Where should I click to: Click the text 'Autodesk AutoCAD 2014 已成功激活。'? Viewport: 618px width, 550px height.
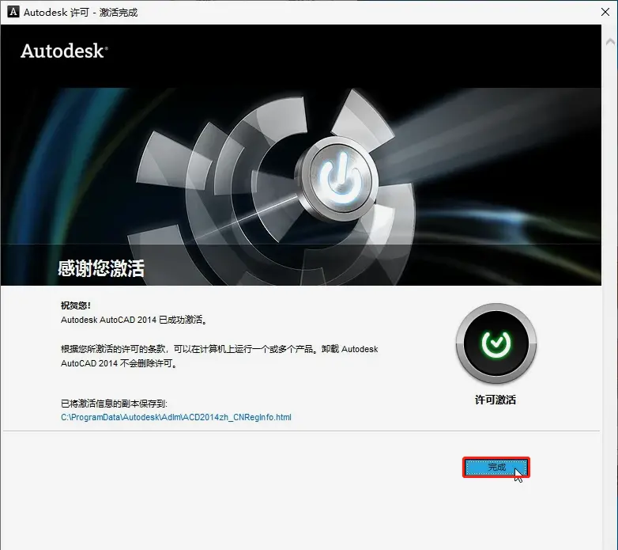coord(134,320)
